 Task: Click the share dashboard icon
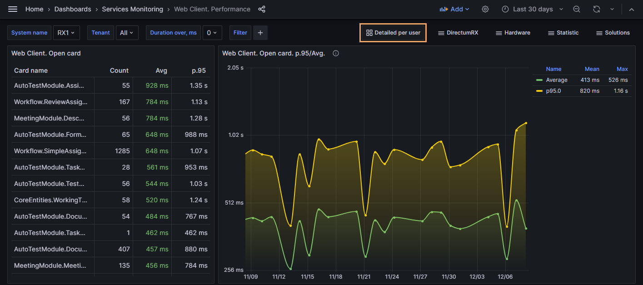click(x=262, y=9)
